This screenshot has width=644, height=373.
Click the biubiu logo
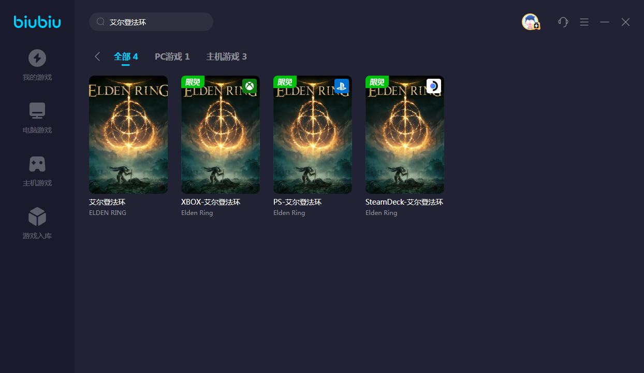pos(37,22)
